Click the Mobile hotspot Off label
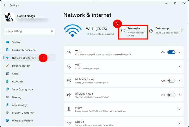 (163, 81)
